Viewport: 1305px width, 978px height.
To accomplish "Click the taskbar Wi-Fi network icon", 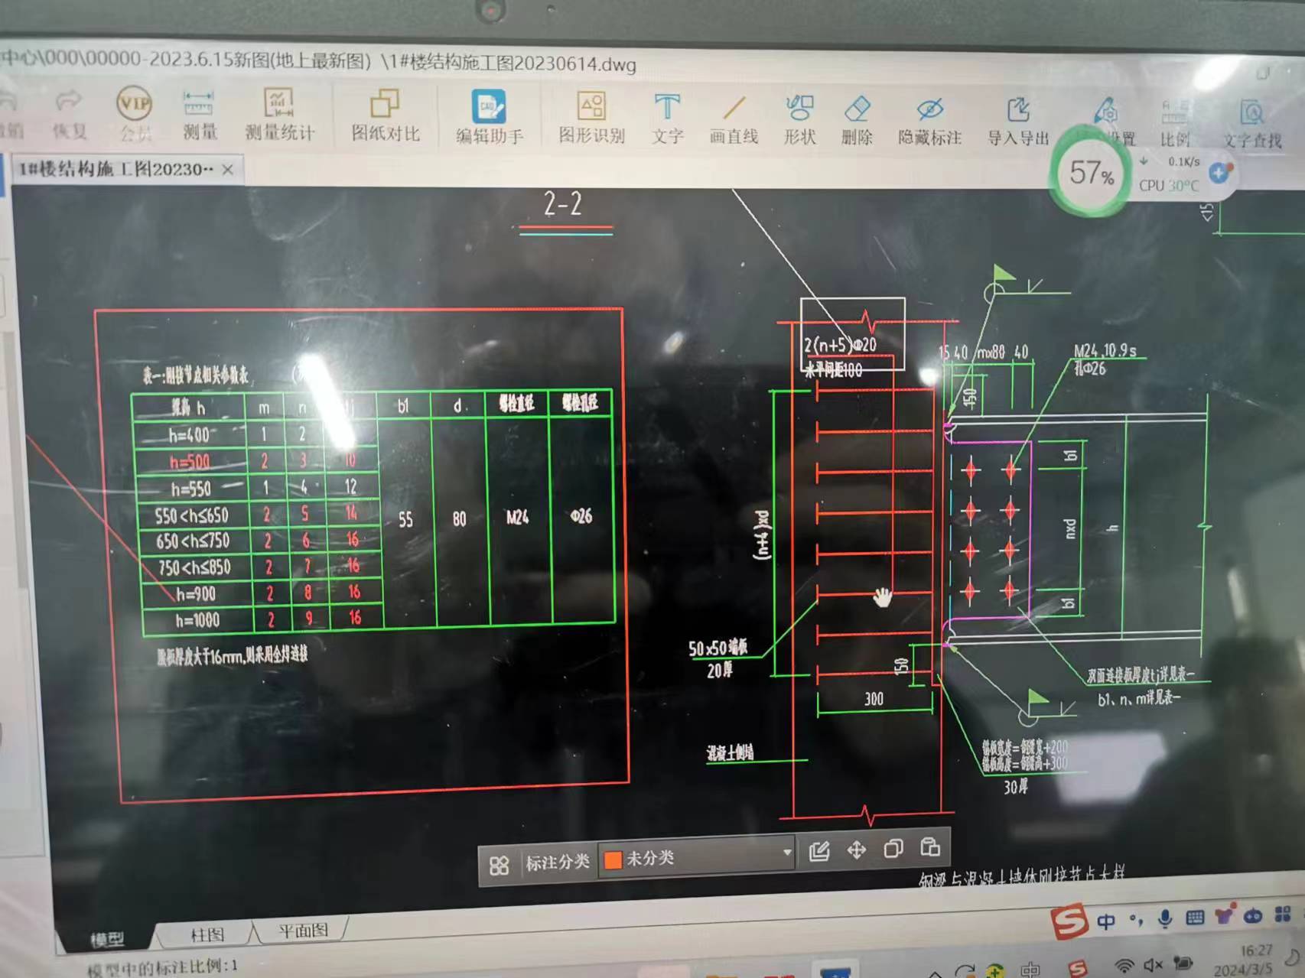I will point(1124,966).
